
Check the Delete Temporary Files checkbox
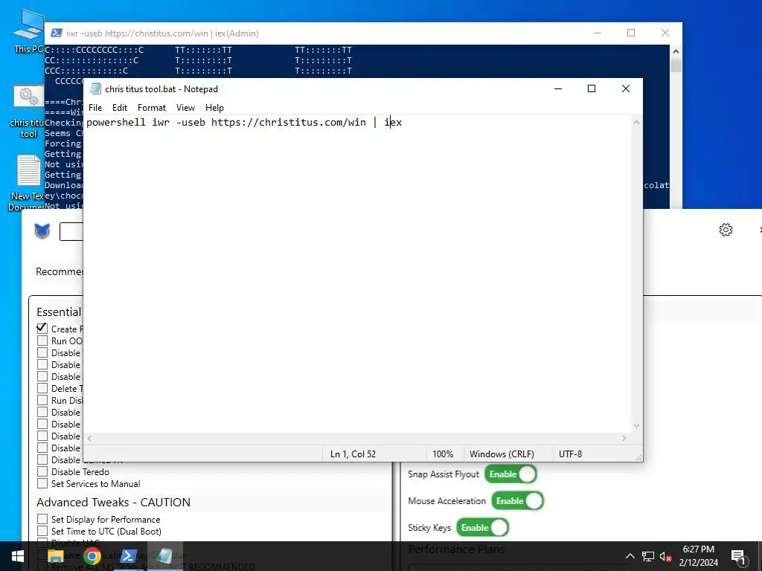click(42, 388)
